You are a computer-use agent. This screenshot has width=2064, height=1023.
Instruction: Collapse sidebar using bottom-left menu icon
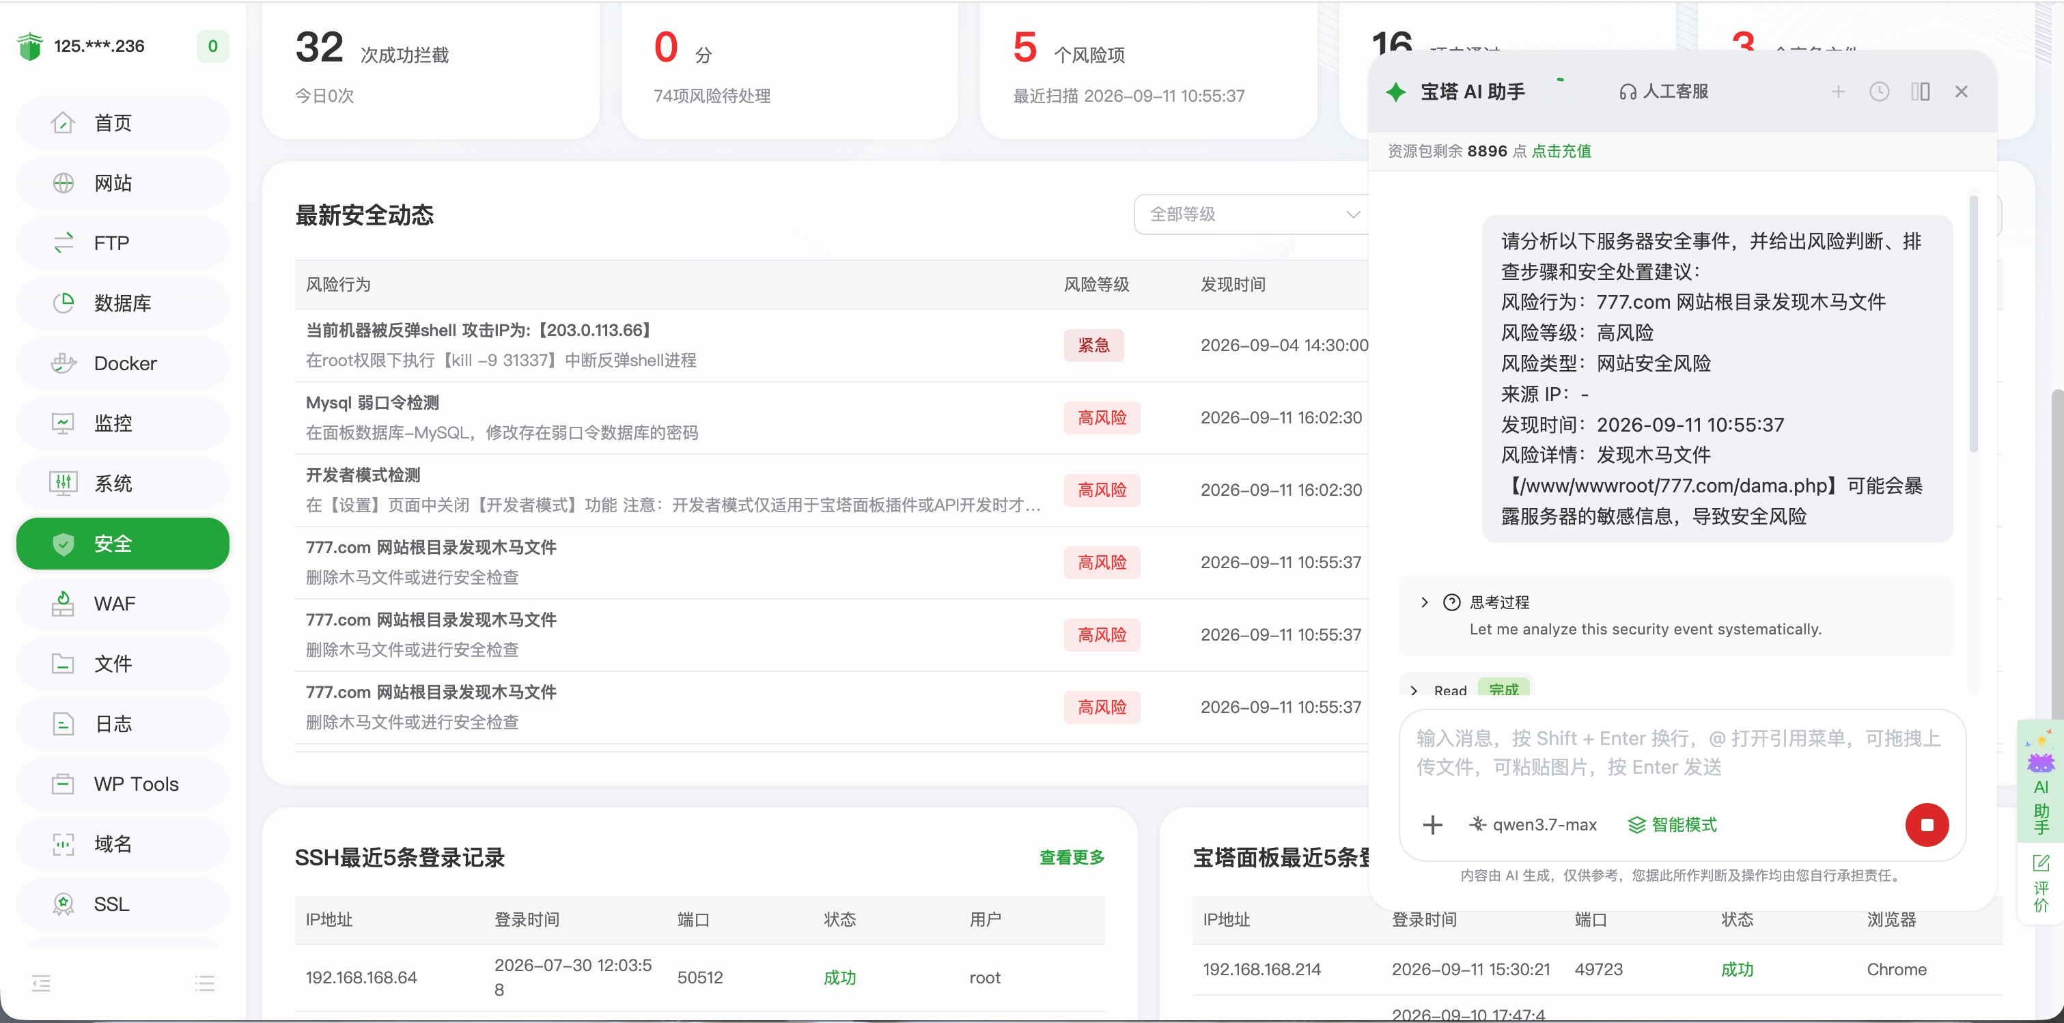pyautogui.click(x=41, y=983)
